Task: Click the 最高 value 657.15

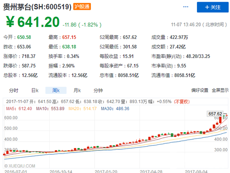Action: [x=69, y=37]
